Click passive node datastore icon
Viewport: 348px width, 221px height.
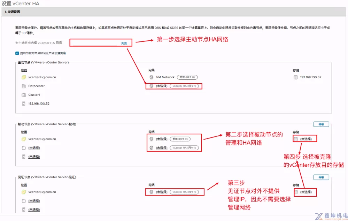point(296,139)
